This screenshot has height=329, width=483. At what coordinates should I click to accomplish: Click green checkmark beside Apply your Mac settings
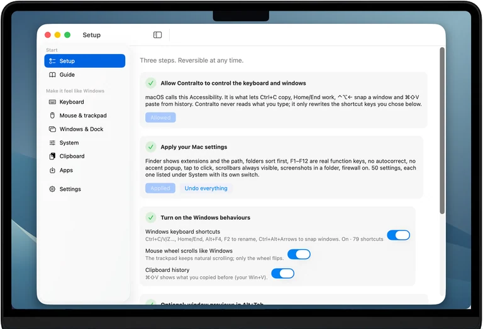tap(151, 147)
